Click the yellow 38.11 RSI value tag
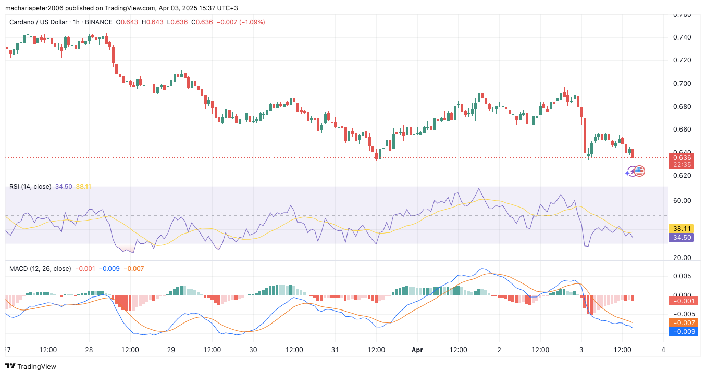706x375 pixels. click(x=682, y=228)
